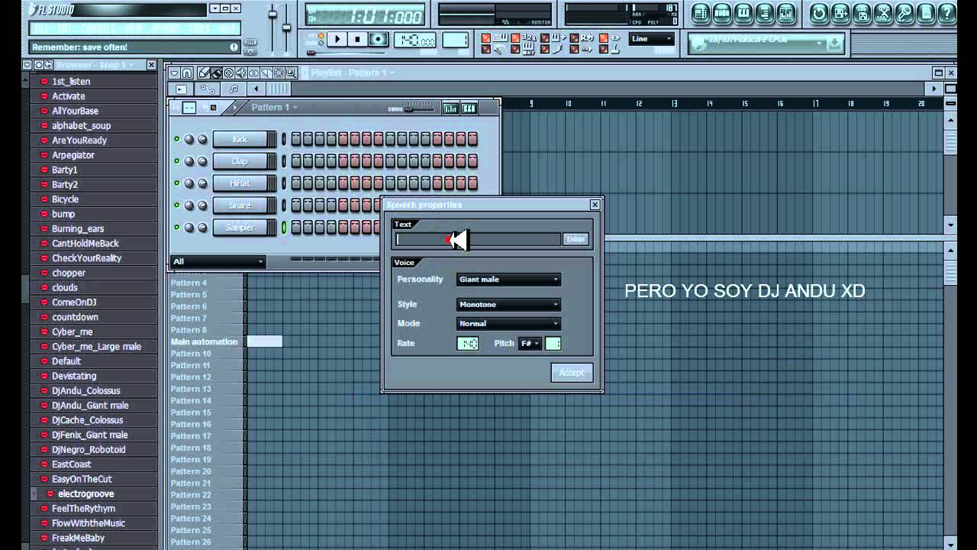Open the Mode dropdown showing Normal
The width and height of the screenshot is (977, 550).
click(508, 324)
